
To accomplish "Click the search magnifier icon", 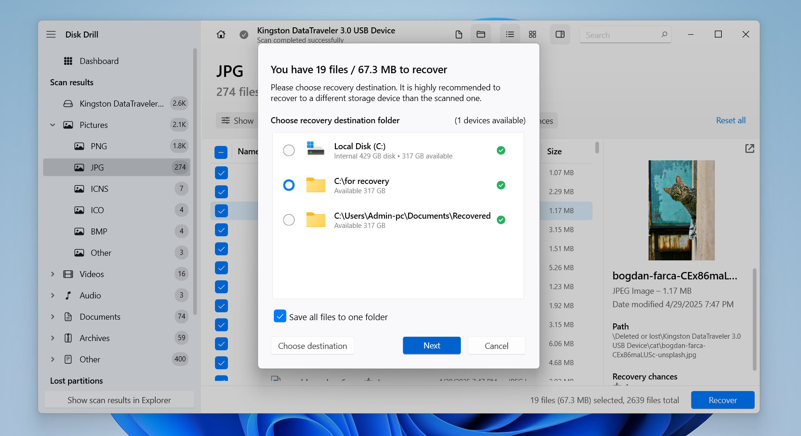I will point(664,34).
